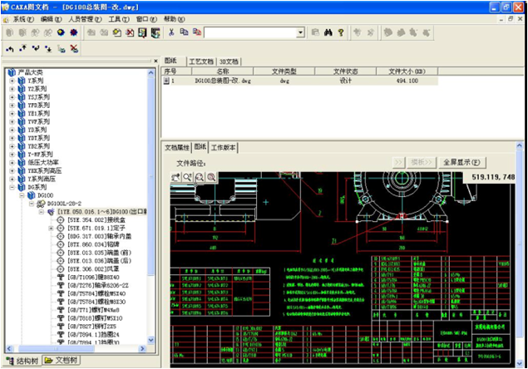Click the tree horizontal scroll-left arrow
528x369 pixels.
pos(9,349)
